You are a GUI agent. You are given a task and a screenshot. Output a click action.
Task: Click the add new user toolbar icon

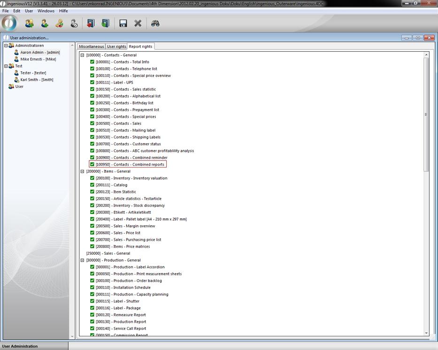pyautogui.click(x=44, y=23)
